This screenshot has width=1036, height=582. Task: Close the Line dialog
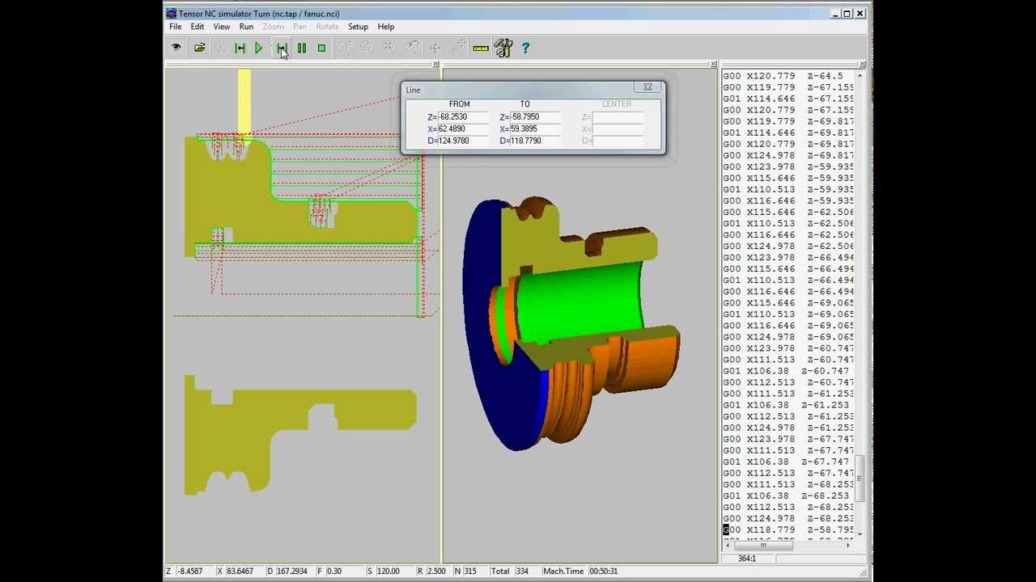[647, 87]
